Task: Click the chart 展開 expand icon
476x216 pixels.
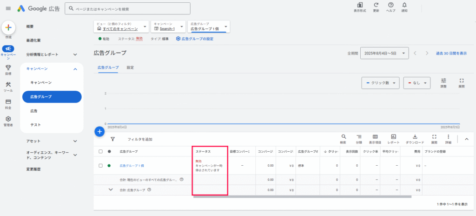Action: [462, 81]
